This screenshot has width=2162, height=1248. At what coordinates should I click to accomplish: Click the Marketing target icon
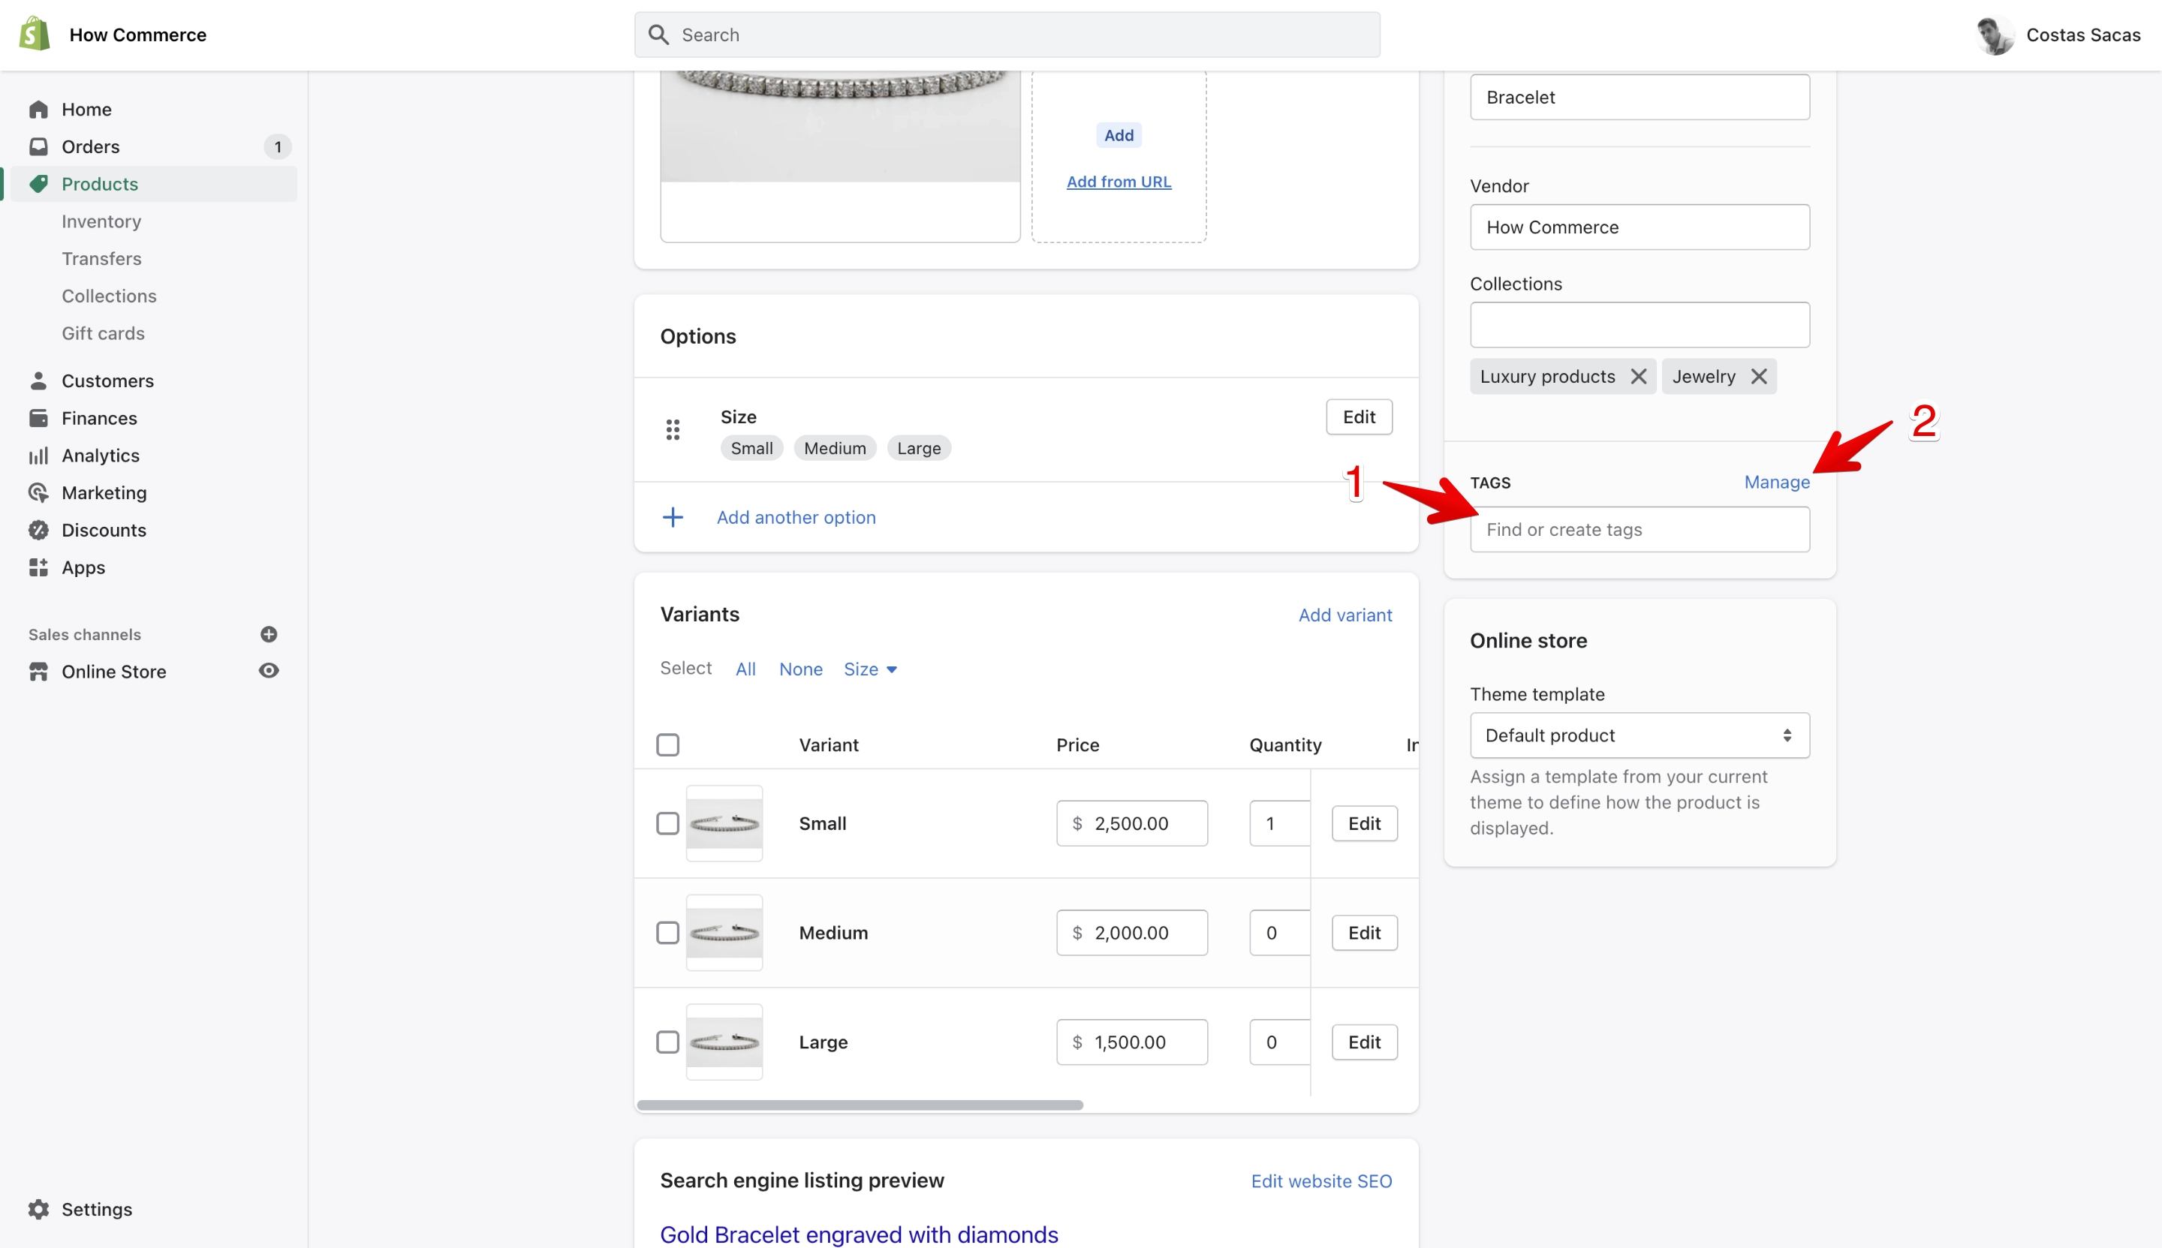(x=38, y=493)
